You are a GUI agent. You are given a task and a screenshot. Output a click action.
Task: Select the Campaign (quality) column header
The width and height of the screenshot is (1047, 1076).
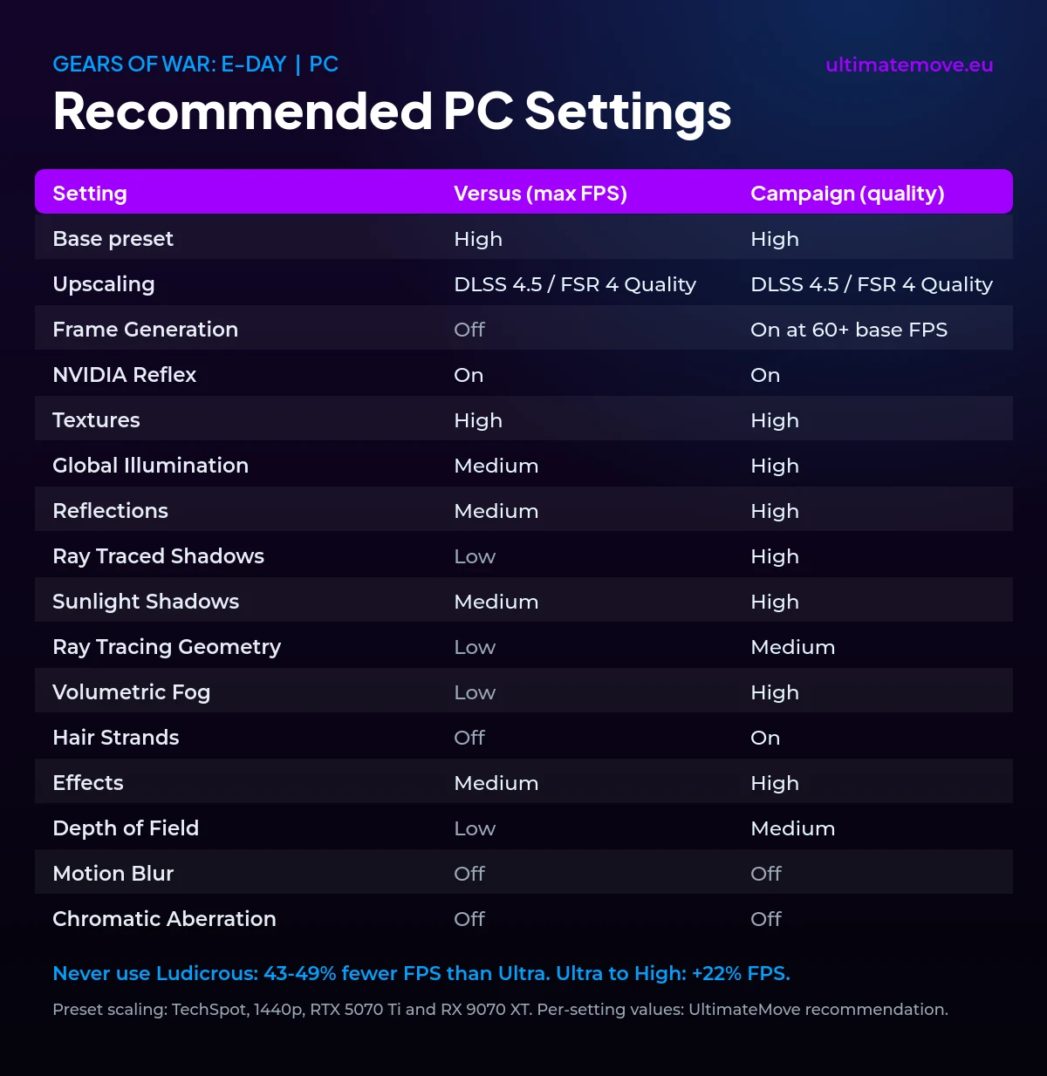pyautogui.click(x=847, y=194)
